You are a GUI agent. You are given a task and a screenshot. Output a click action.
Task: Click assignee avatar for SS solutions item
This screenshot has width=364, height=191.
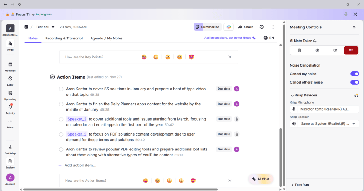click(x=237, y=89)
